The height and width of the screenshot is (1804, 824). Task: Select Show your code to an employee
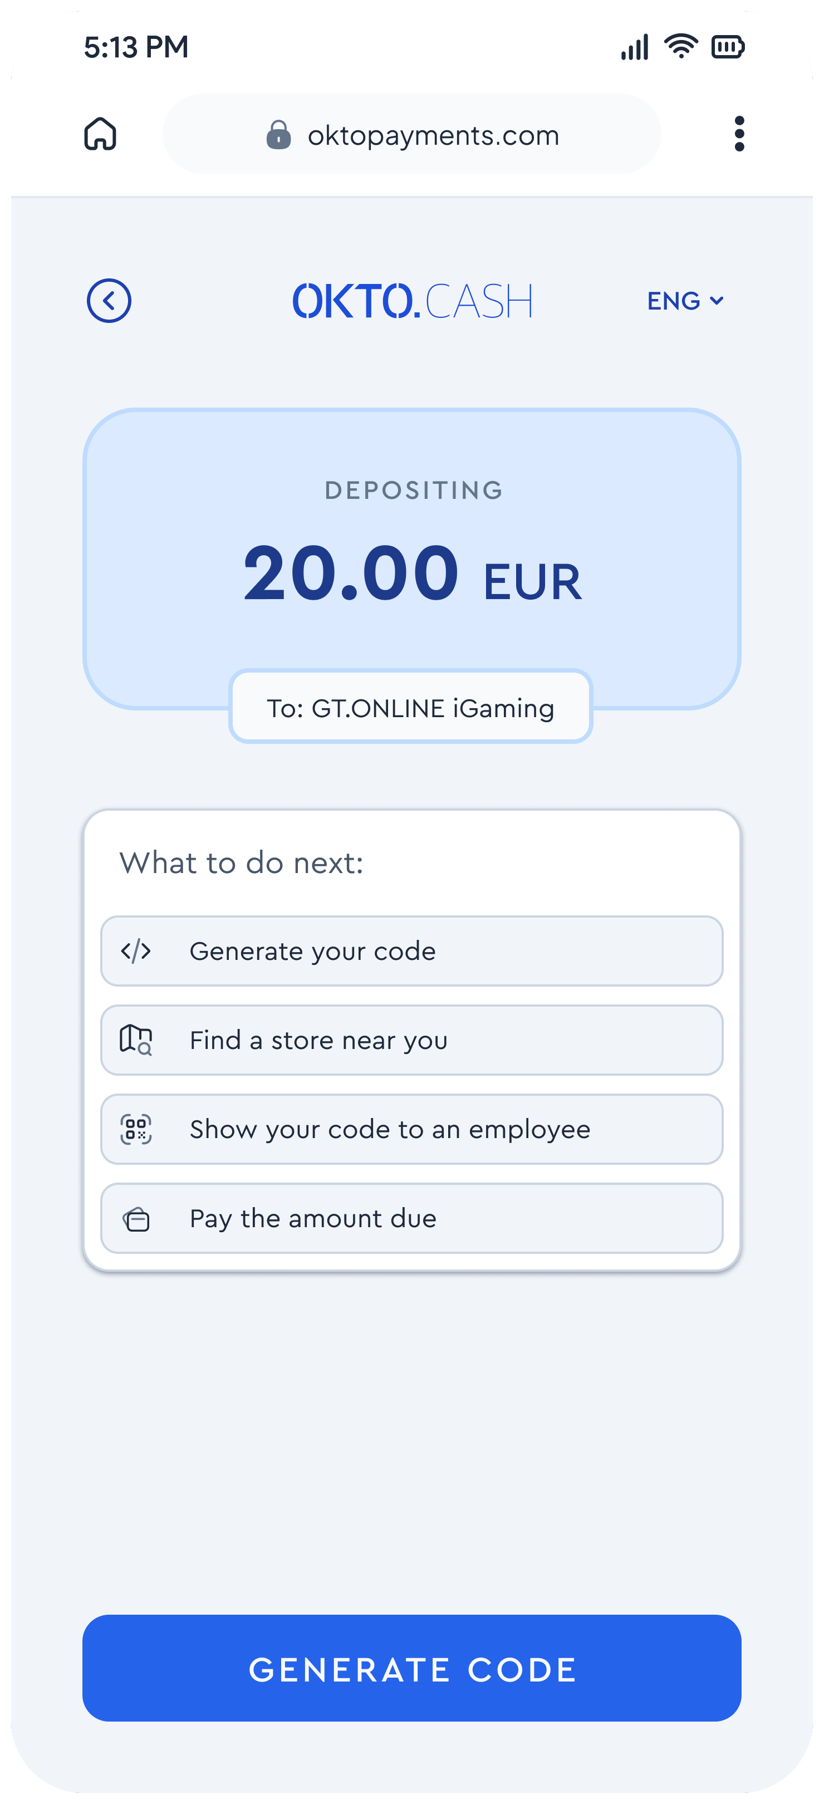(411, 1129)
